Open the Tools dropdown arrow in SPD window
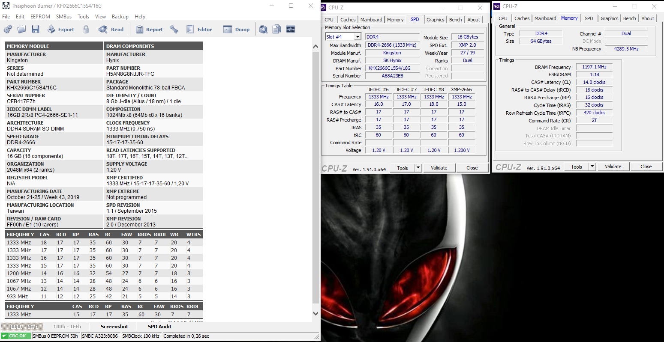Image resolution: width=664 pixels, height=342 pixels. (x=418, y=168)
